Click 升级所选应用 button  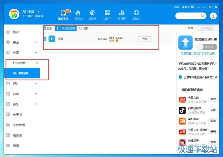pyautogui.click(x=66, y=28)
